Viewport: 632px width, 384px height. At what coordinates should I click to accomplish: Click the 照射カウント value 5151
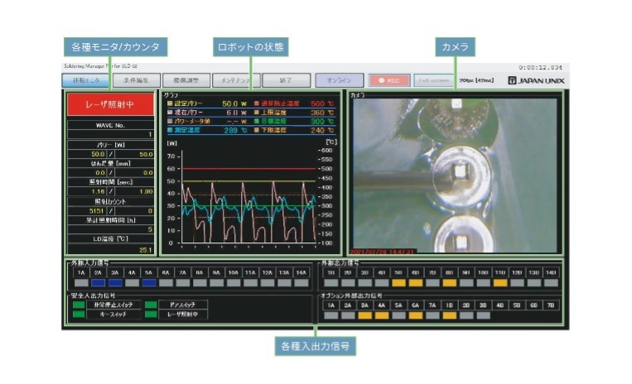(x=97, y=211)
